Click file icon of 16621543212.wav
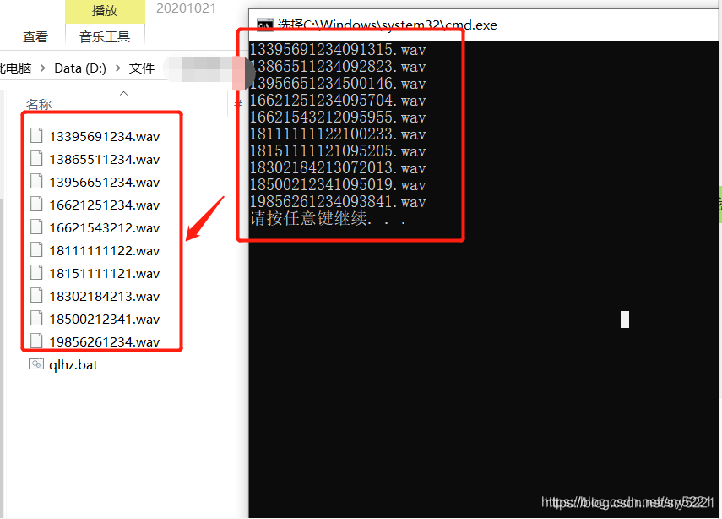The image size is (722, 519). pyautogui.click(x=36, y=227)
